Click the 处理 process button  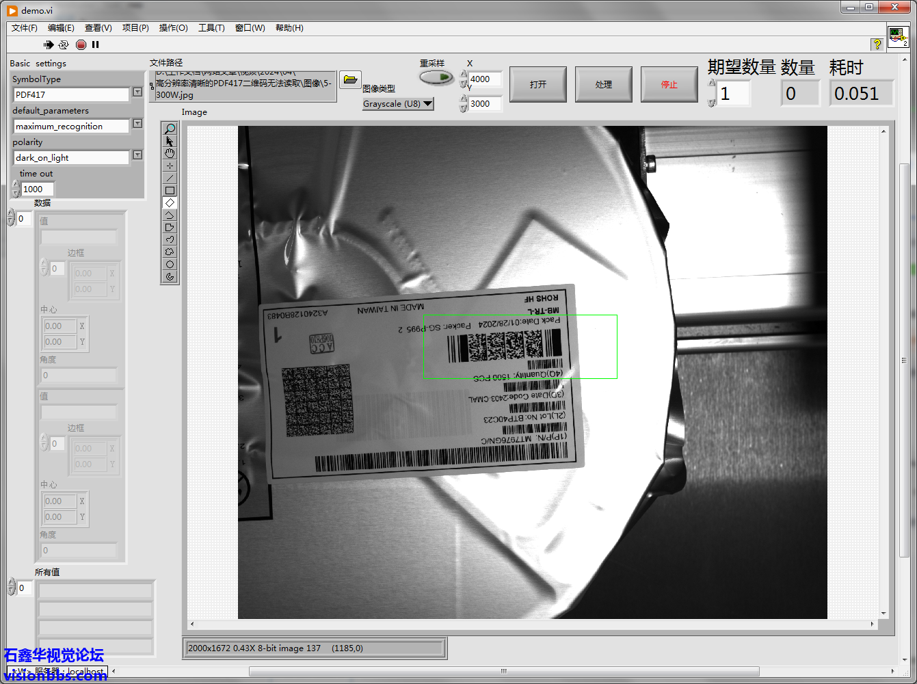pos(603,84)
